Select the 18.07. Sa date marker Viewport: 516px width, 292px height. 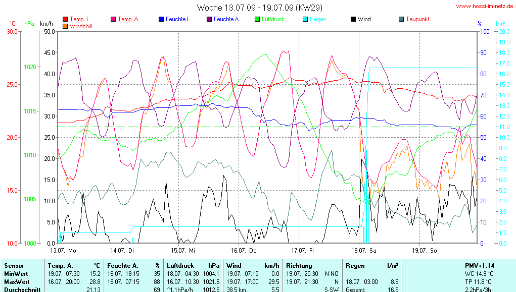(x=365, y=250)
